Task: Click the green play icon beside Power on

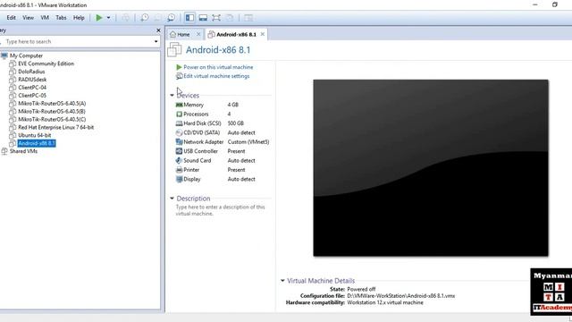Action: [x=179, y=67]
